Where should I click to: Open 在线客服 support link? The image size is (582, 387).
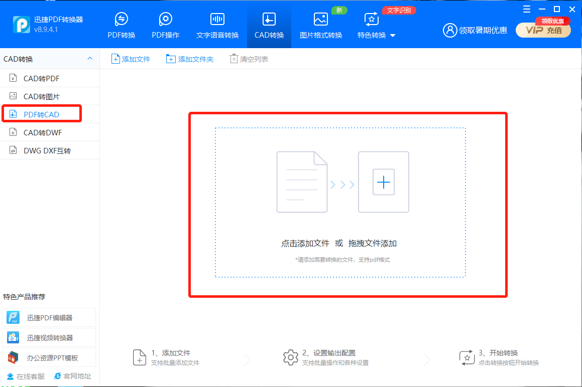pos(26,376)
